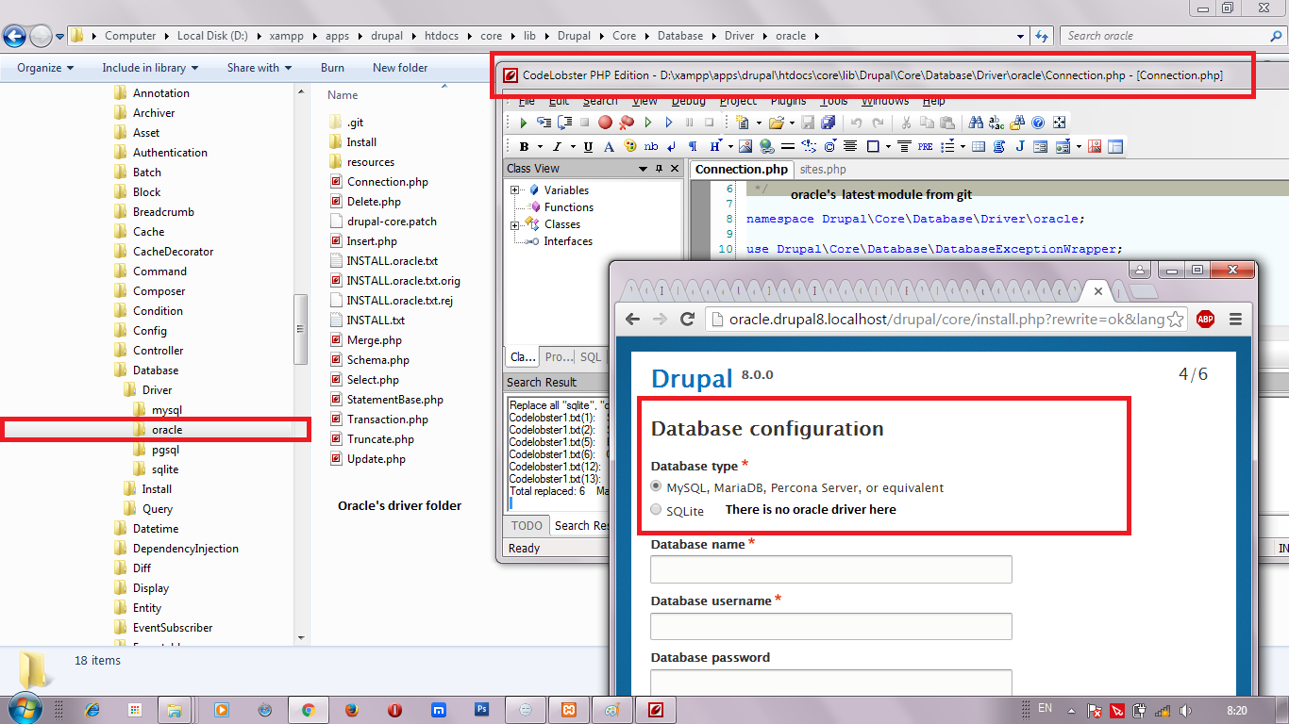Unpin the Class View panel
This screenshot has height=724, width=1289.
(660, 169)
